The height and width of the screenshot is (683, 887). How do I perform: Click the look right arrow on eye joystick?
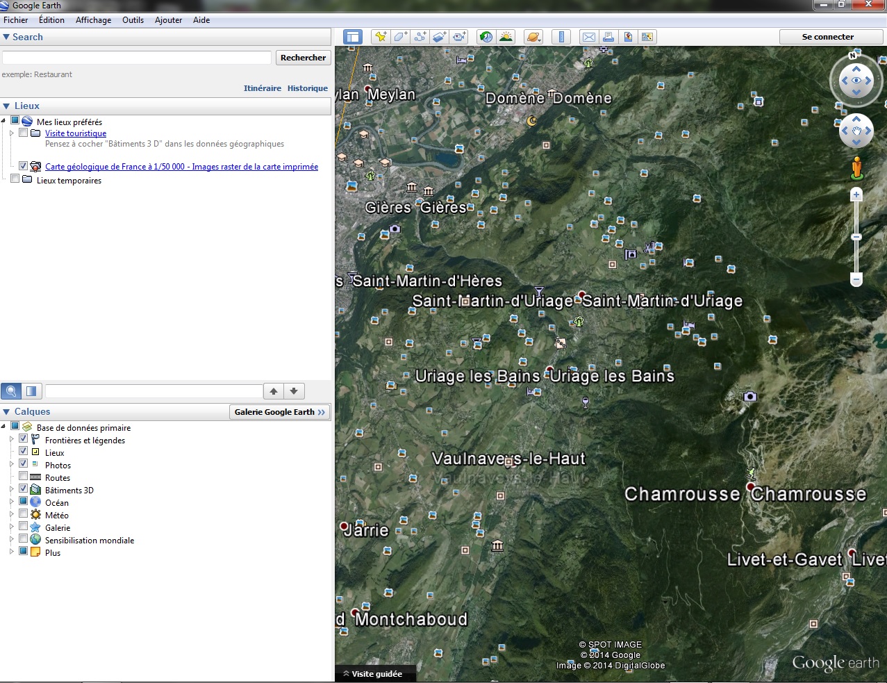tap(868, 81)
